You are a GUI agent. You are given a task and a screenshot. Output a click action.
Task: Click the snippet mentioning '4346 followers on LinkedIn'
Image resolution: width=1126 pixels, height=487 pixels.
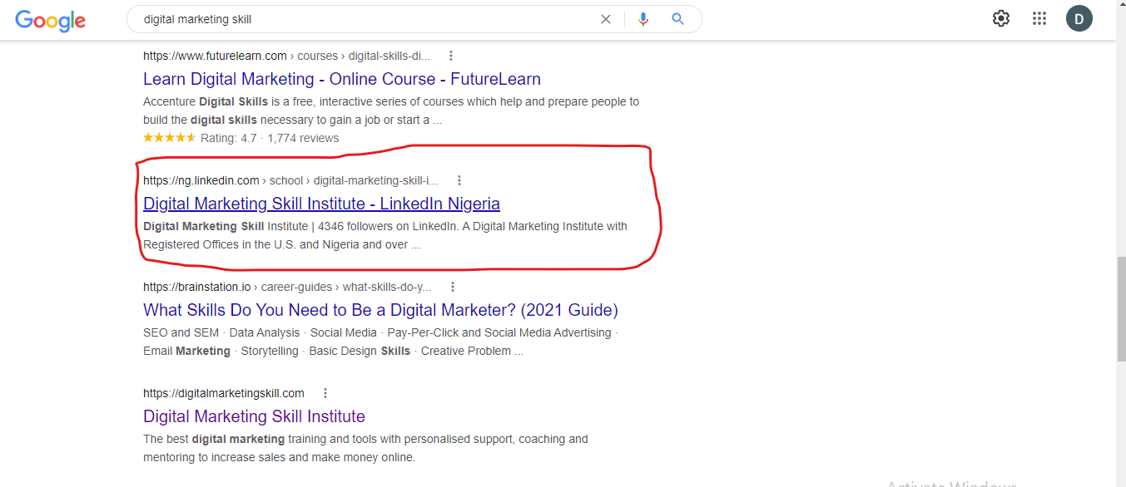[x=385, y=235]
